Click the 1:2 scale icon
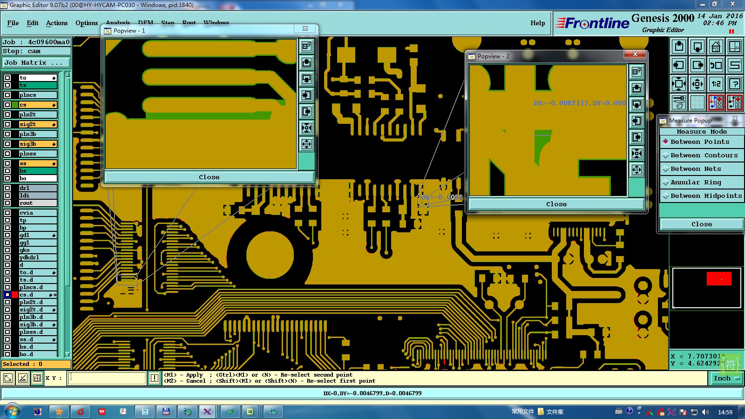This screenshot has height=419, width=745. point(716,84)
